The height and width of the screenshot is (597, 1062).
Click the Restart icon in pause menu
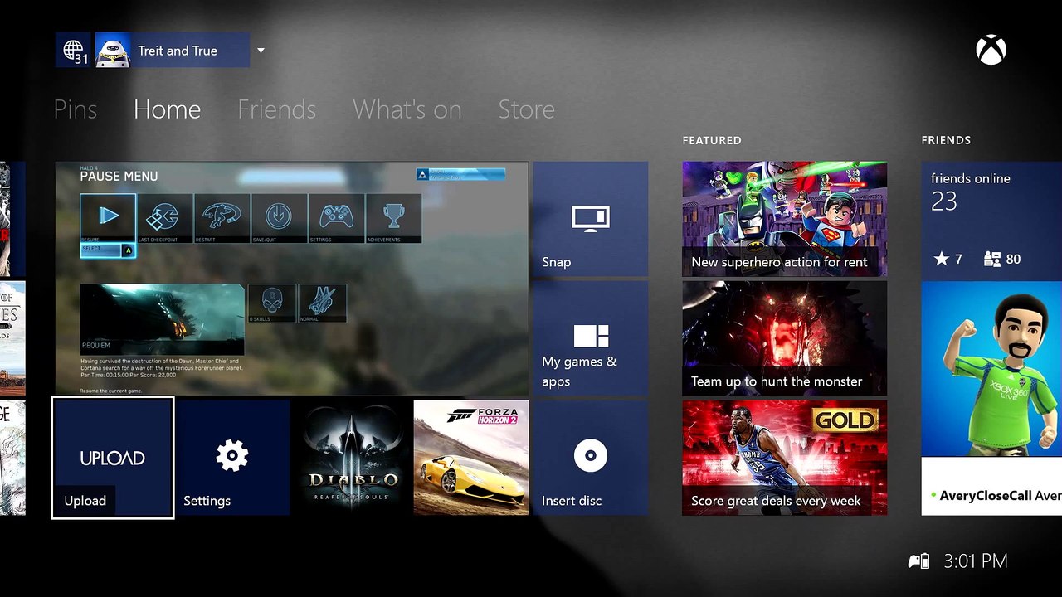(222, 218)
